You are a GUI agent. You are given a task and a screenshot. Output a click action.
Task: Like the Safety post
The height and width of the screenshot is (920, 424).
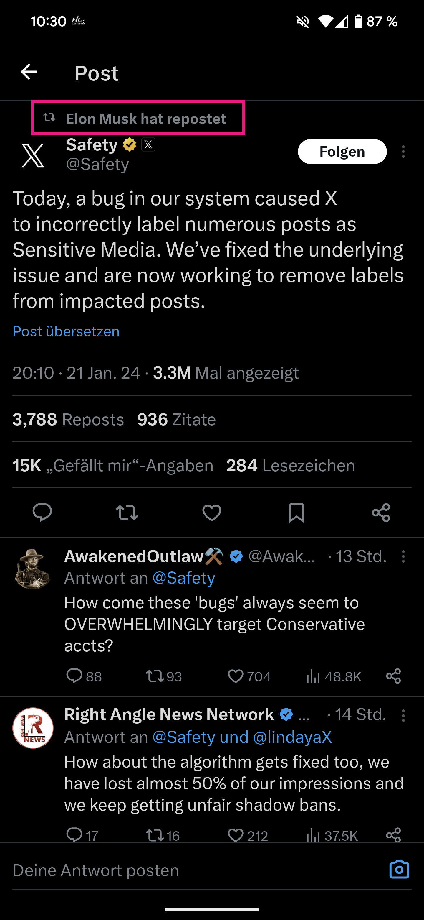pyautogui.click(x=212, y=512)
